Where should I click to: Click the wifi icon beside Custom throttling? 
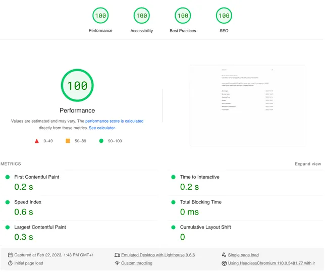click(x=117, y=263)
